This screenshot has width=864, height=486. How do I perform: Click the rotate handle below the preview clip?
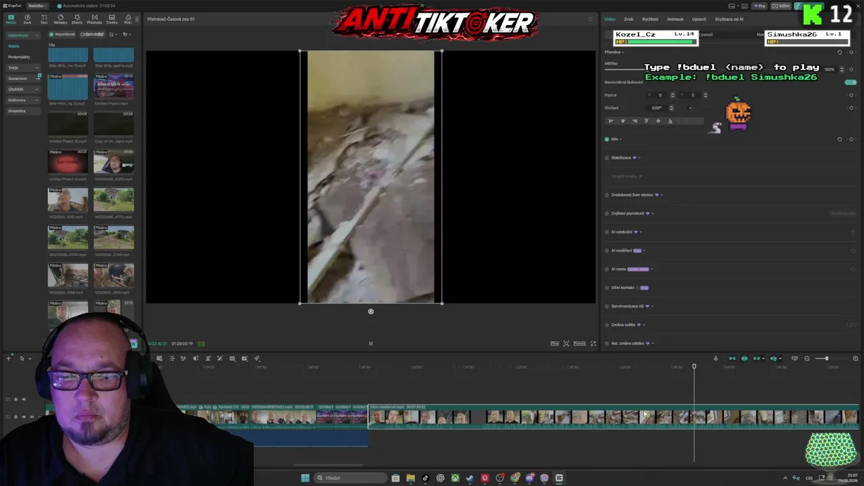tap(371, 311)
